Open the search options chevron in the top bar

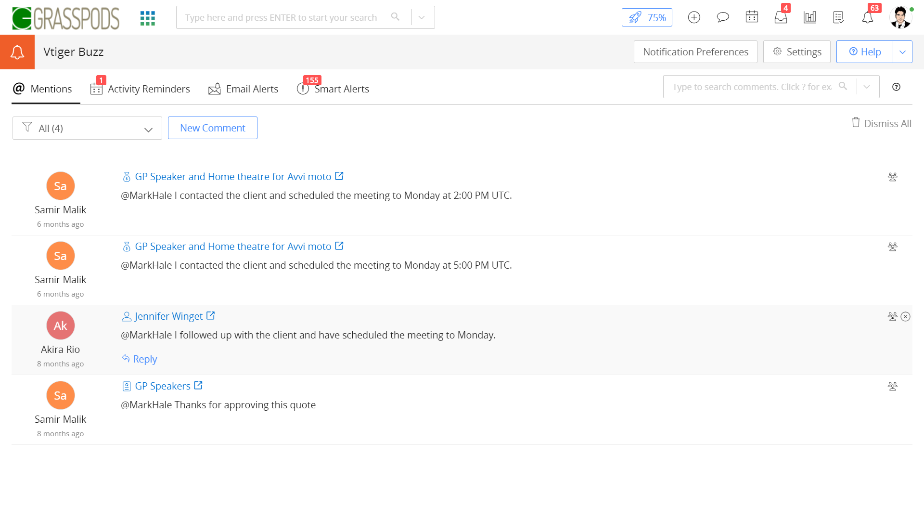422,17
